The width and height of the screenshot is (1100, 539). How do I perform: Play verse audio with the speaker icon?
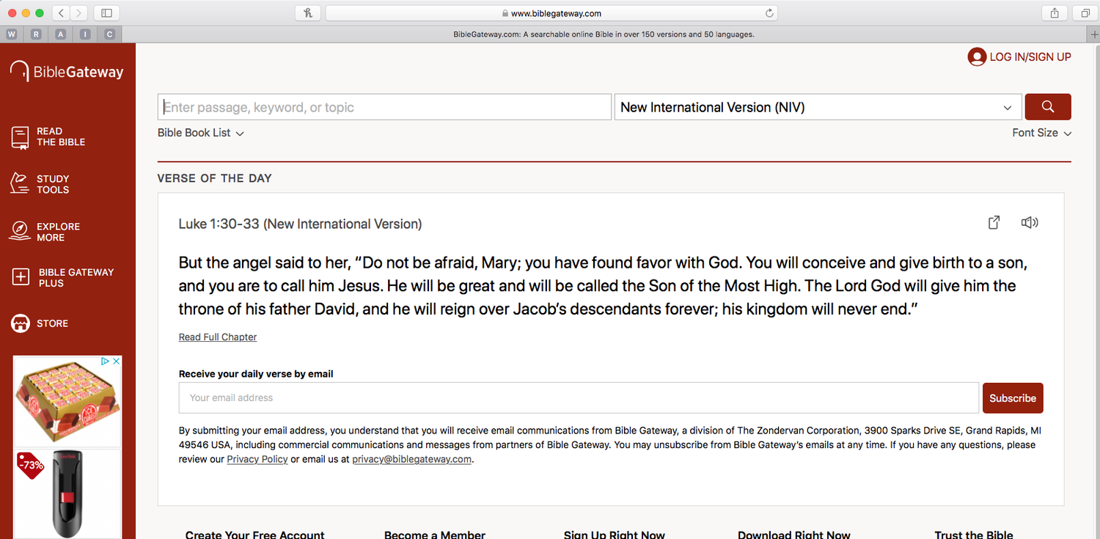coord(1030,222)
